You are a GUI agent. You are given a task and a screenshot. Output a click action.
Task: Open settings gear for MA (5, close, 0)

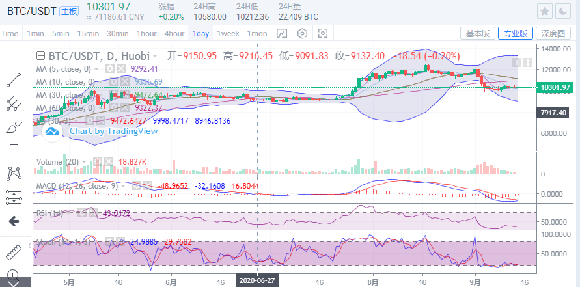(109, 68)
